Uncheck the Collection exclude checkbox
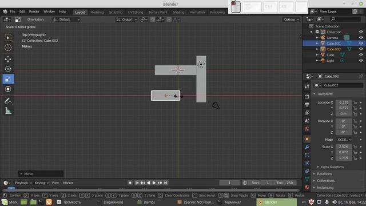 [317, 32]
